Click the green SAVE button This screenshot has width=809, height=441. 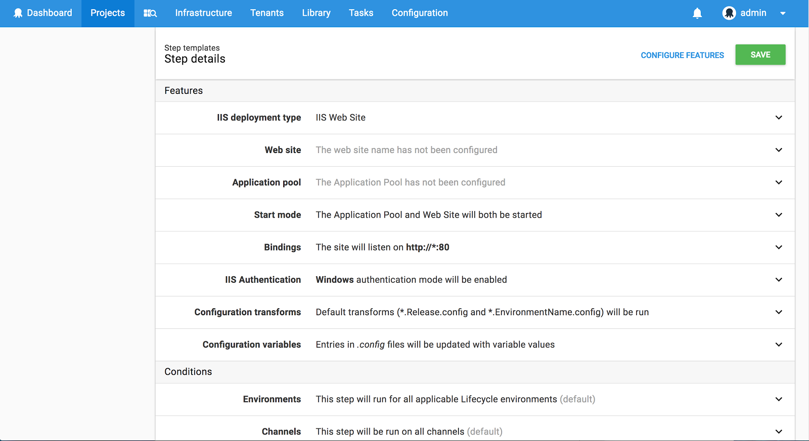(760, 55)
